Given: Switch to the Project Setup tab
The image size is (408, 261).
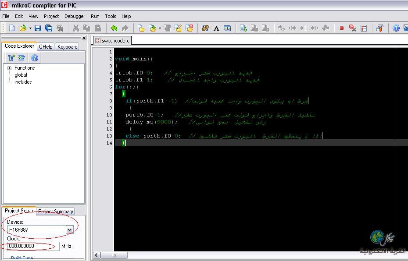Looking at the screenshot, I should (x=19, y=210).
